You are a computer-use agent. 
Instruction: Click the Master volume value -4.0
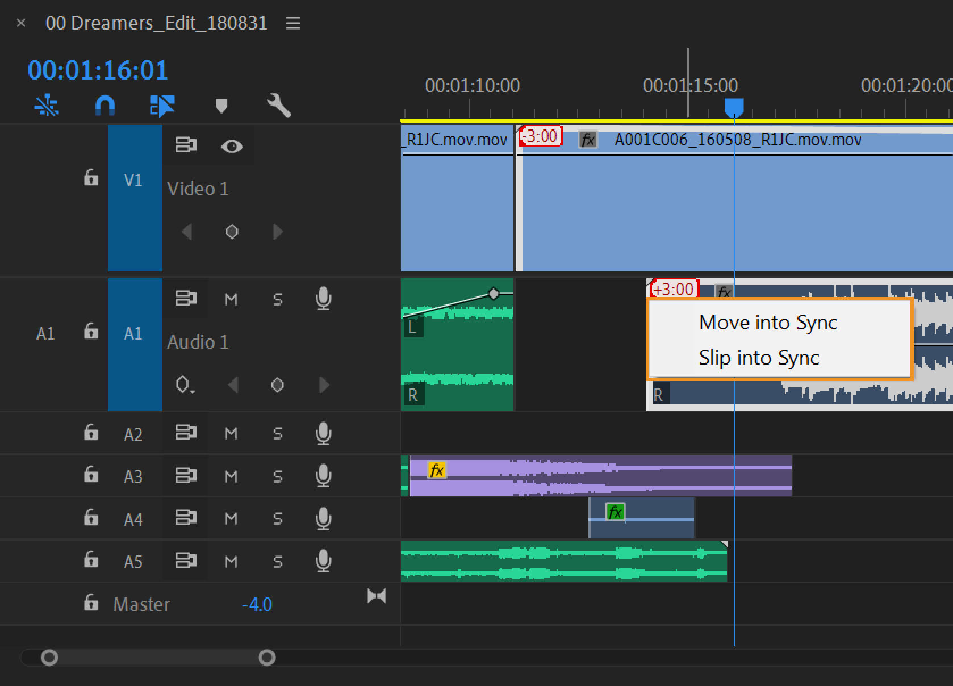coord(257,604)
